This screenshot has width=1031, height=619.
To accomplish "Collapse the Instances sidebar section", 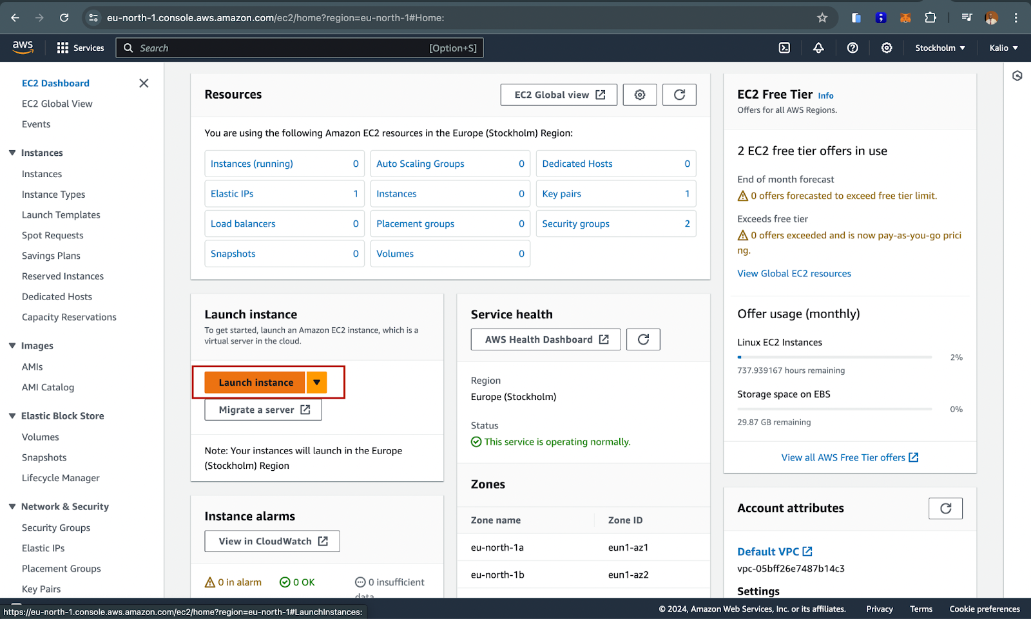I will 12,153.
